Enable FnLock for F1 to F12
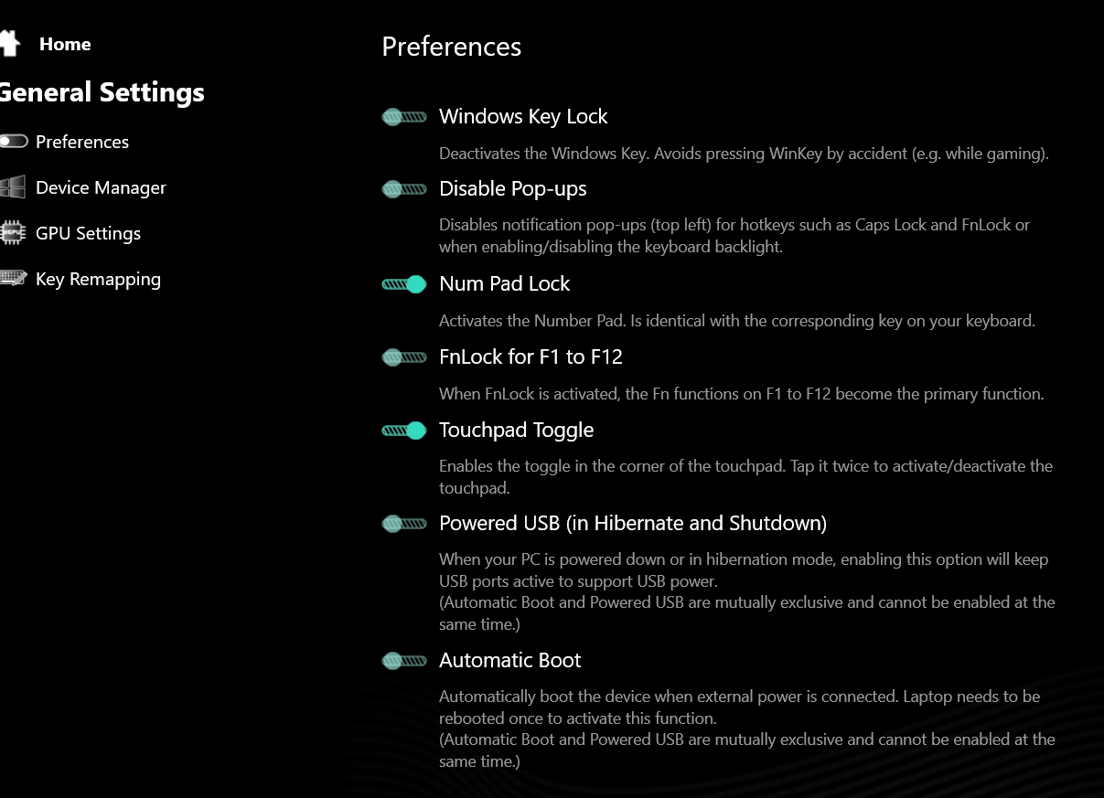The height and width of the screenshot is (798, 1104). coord(404,357)
